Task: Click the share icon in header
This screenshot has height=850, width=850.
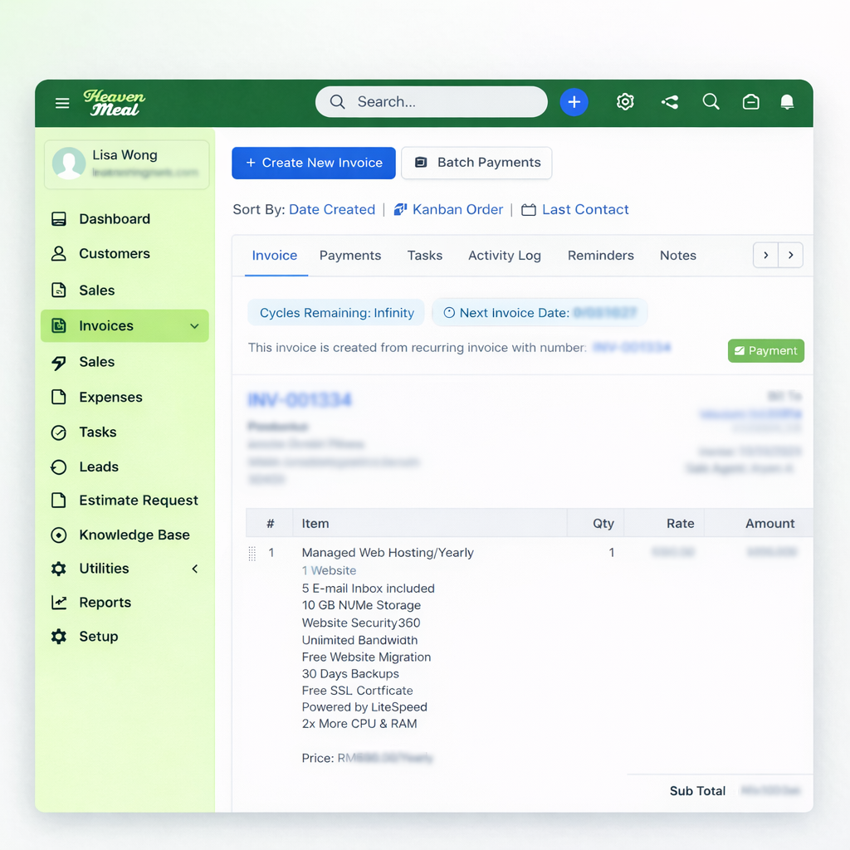Action: [x=670, y=102]
